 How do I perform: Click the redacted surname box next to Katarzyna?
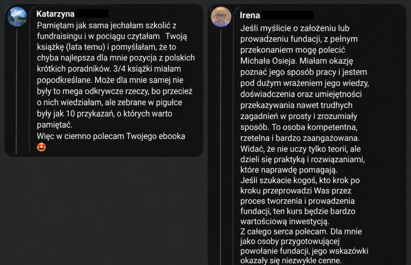[x=92, y=13]
